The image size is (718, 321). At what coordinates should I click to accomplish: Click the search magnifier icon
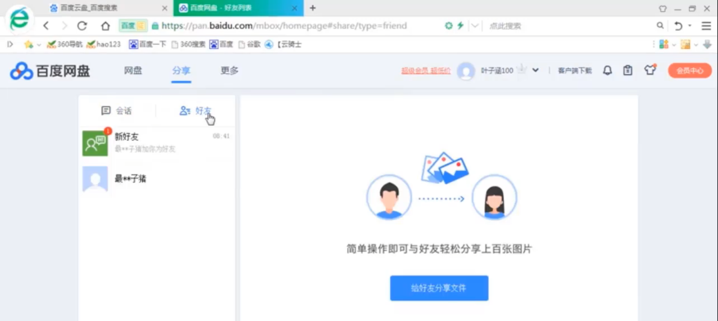point(660,25)
